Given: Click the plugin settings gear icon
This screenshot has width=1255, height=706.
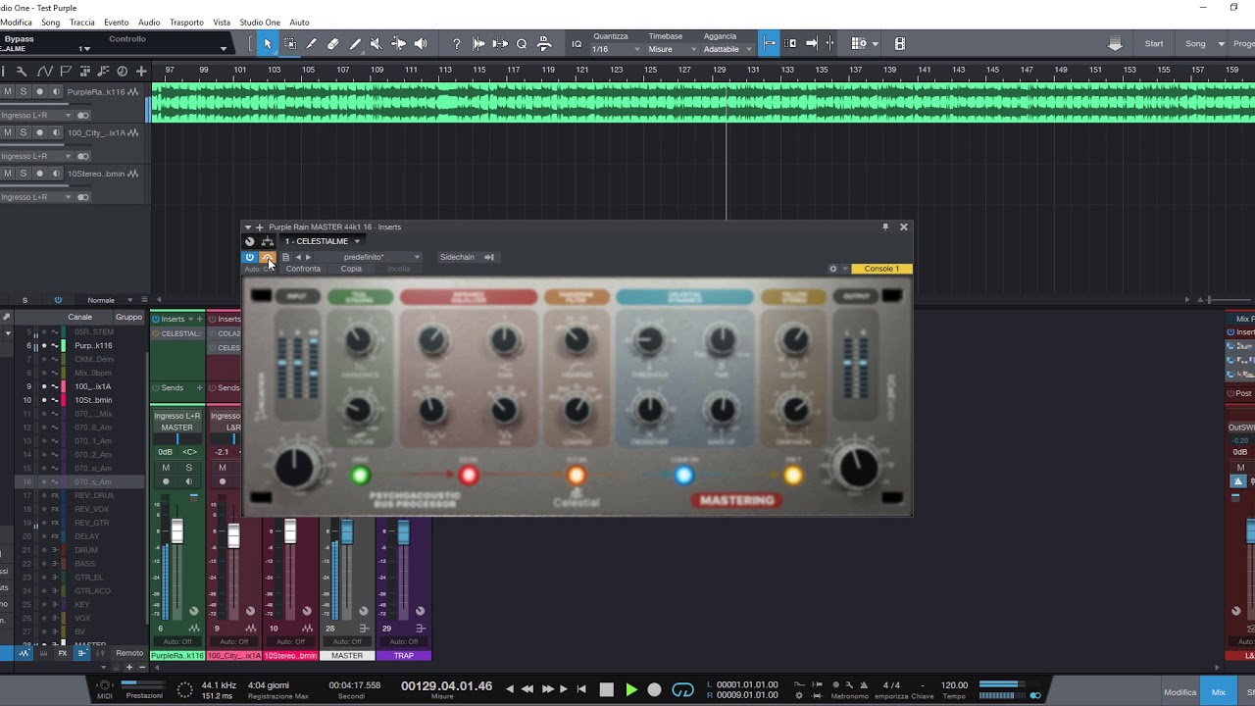Looking at the screenshot, I should pos(833,269).
